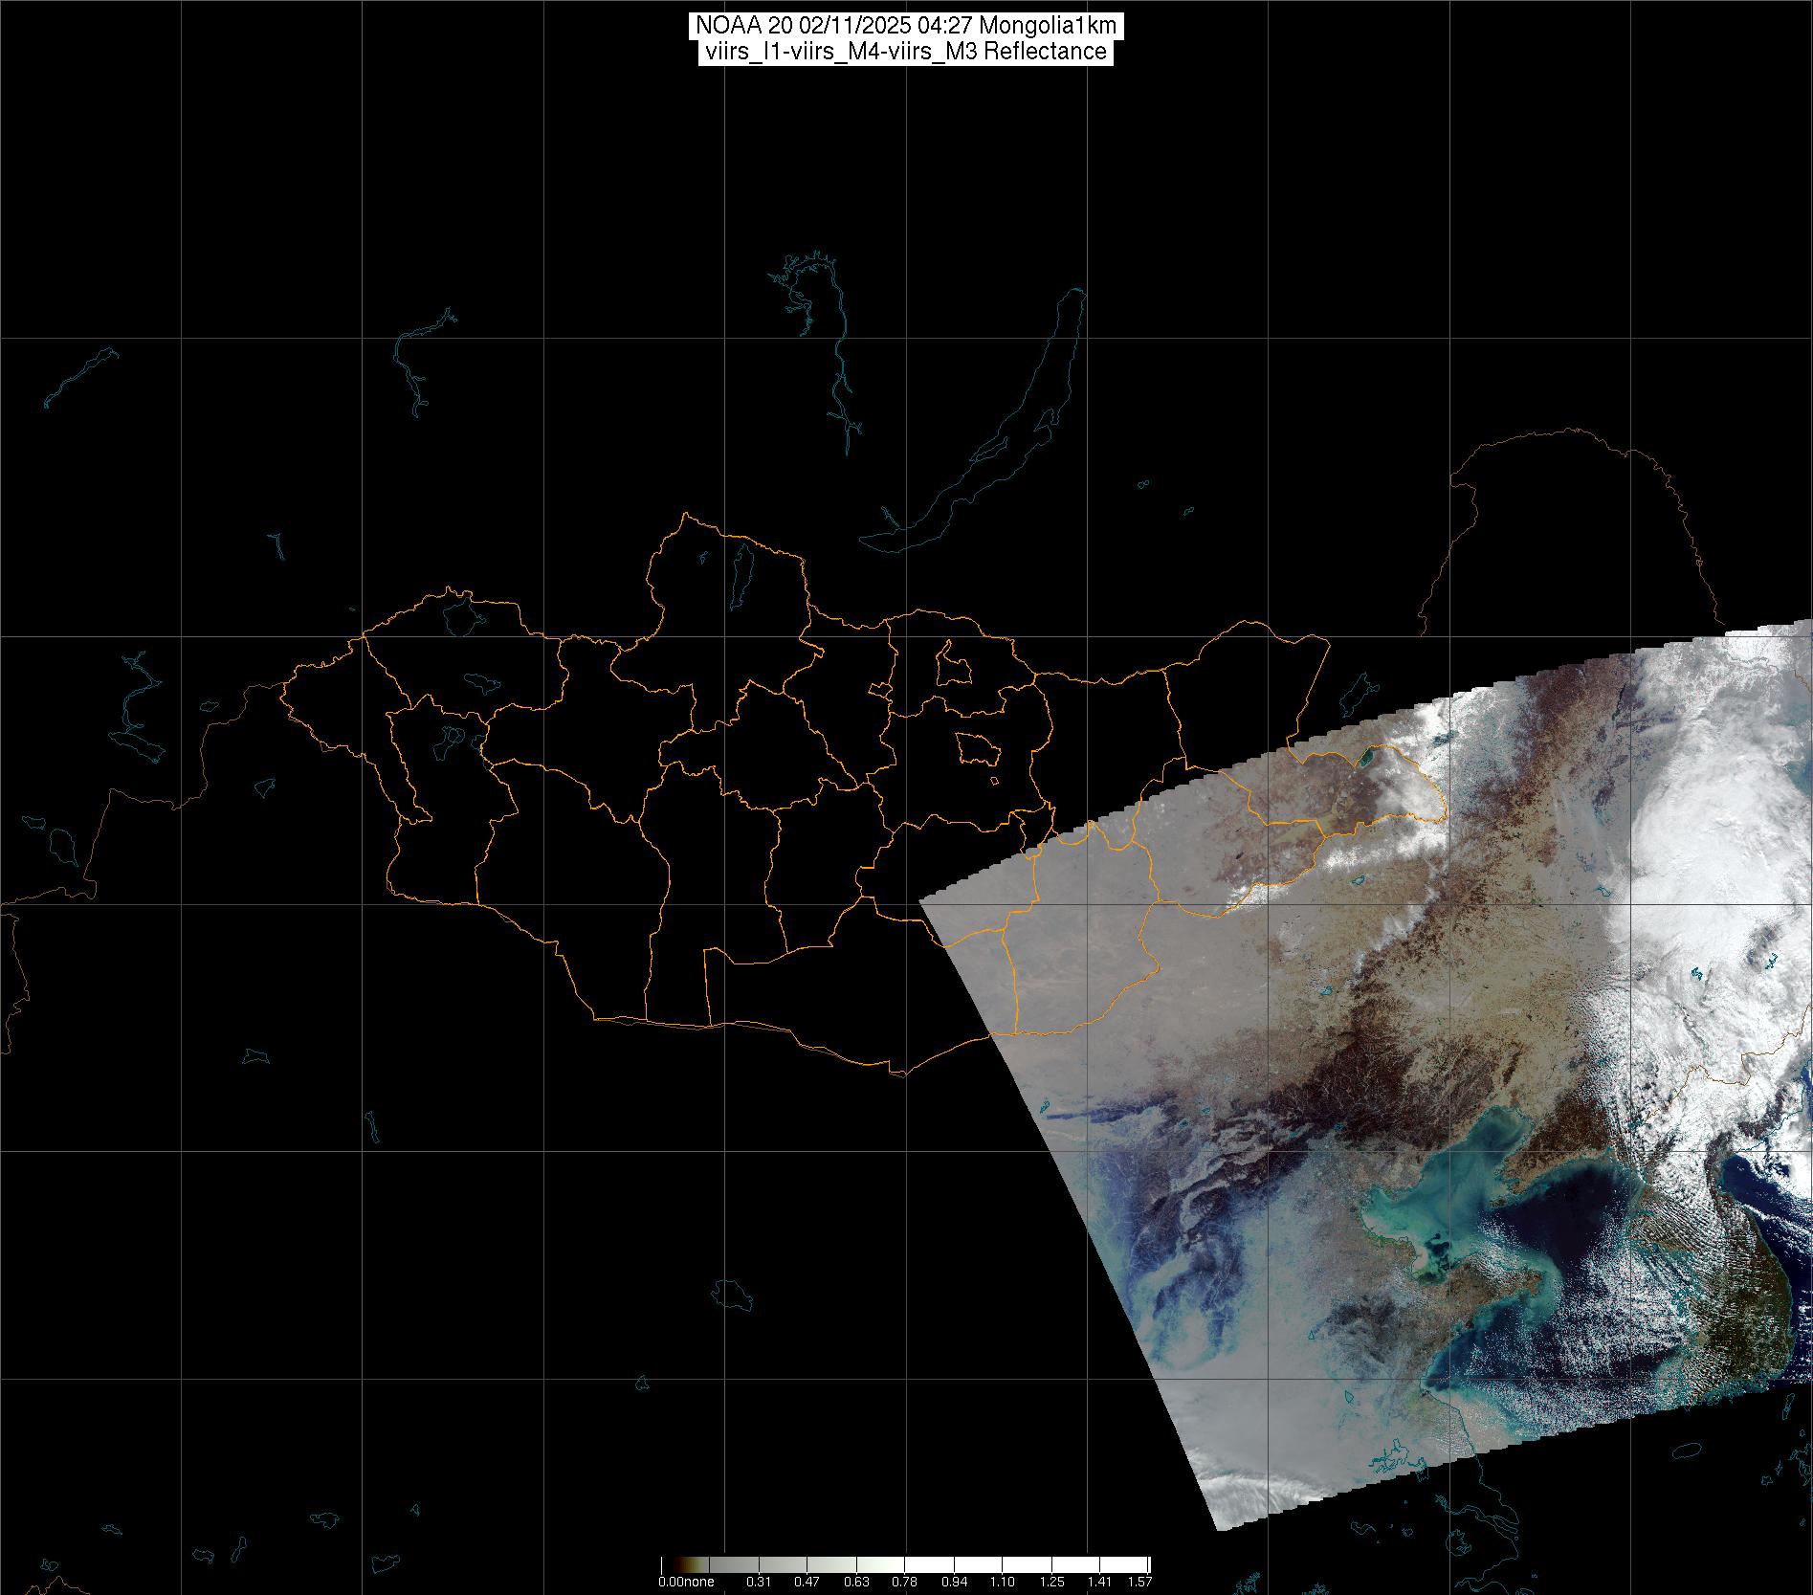Click the 1.10 tick label on colorbar
Viewport: 1813px width, 1595px height.
pos(1002,1583)
